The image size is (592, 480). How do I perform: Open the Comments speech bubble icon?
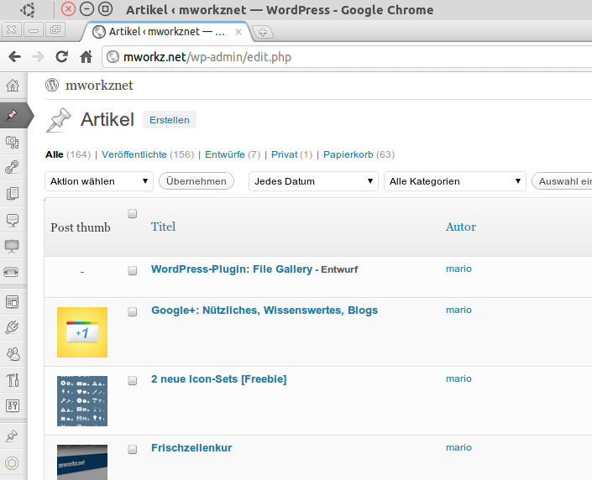point(13,220)
